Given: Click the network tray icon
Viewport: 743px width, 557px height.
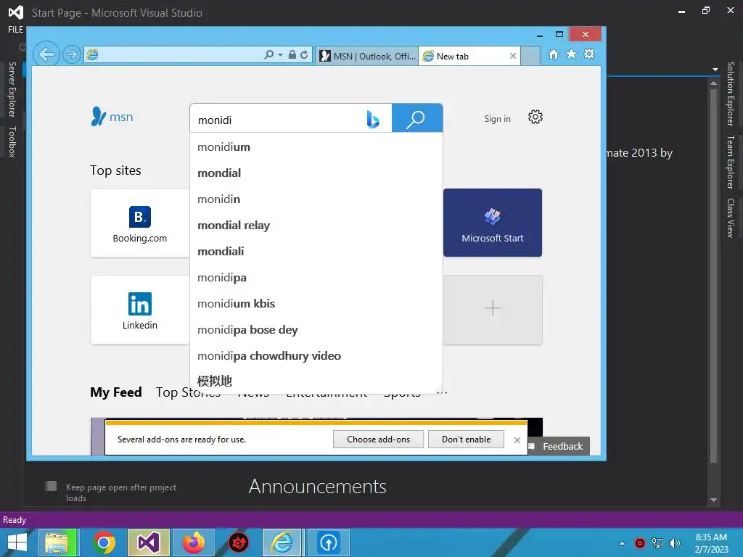Looking at the screenshot, I should pos(657,543).
